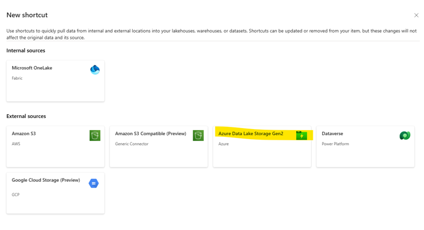Click the Dataverse green icon
Screen dimensions: 424x230
click(x=405, y=135)
